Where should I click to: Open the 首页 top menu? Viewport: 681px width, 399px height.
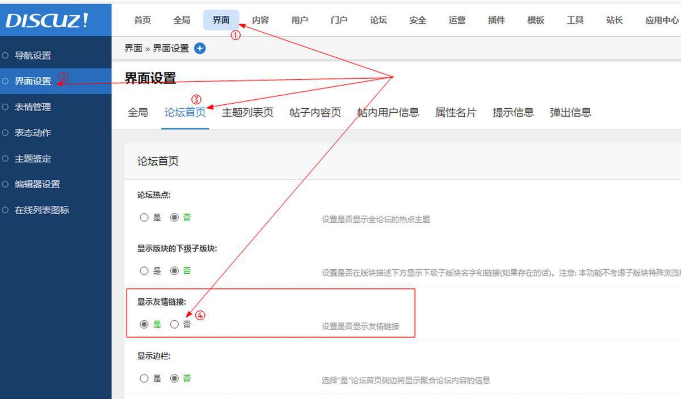(142, 20)
